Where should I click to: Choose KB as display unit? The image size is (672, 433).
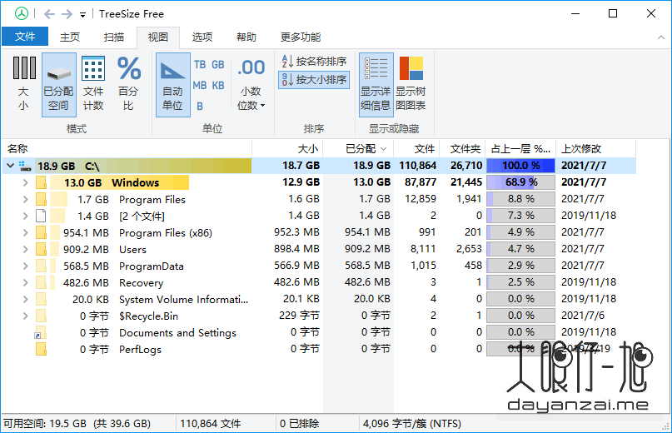(217, 85)
